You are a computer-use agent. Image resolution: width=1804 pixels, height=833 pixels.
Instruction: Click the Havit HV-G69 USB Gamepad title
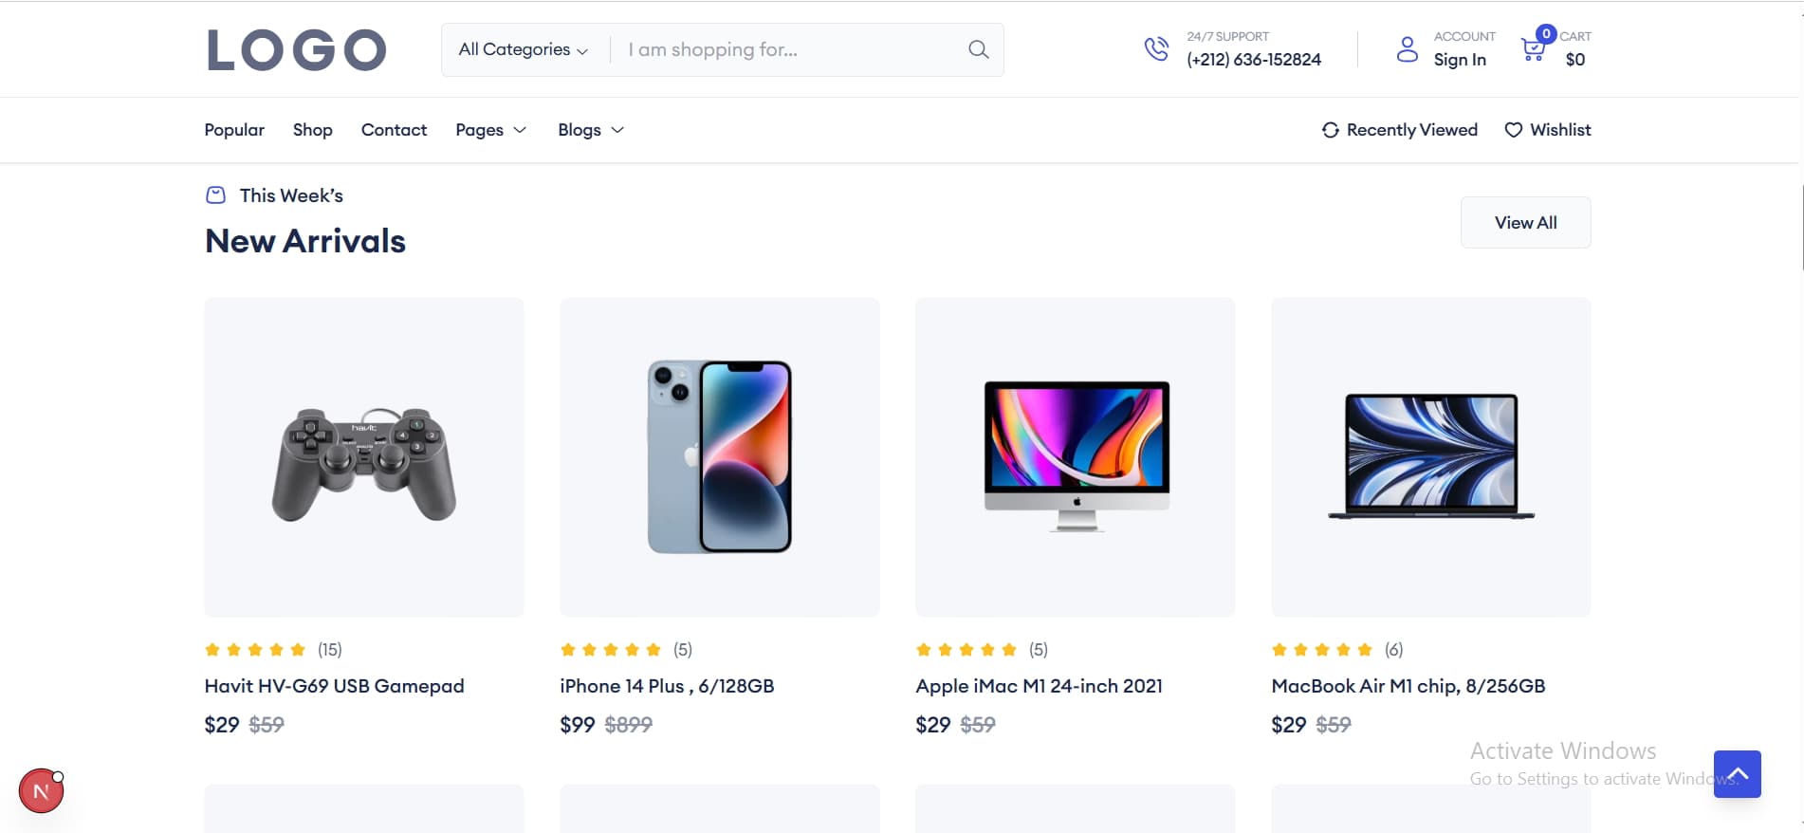click(334, 686)
